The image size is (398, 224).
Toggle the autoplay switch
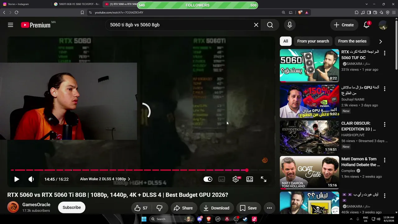coord(208,179)
